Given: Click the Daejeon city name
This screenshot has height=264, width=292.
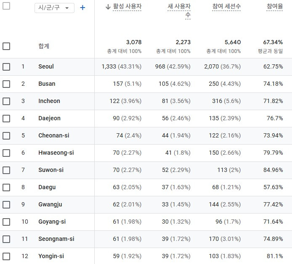Looking at the screenshot, I should click(49, 118).
